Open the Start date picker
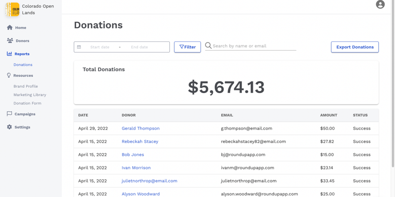The image size is (395, 197). click(x=100, y=47)
